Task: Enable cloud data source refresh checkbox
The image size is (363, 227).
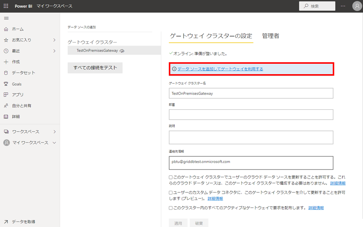Action: click(171, 177)
